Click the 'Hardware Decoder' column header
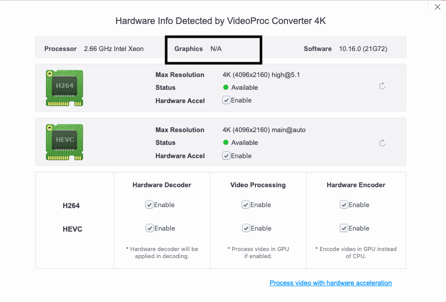The height and width of the screenshot is (302, 446). [x=162, y=185]
